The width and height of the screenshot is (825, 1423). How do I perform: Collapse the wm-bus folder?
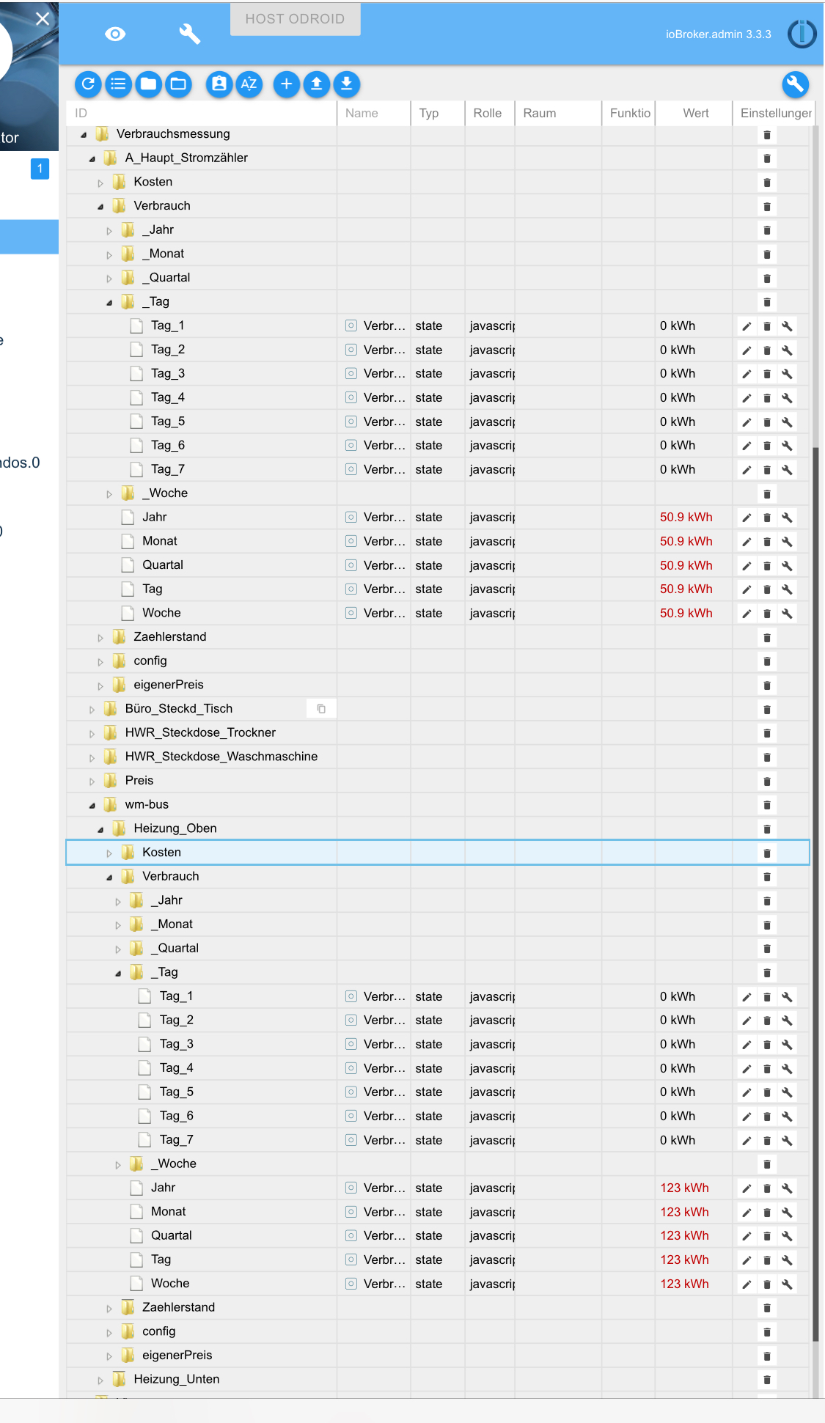(x=92, y=805)
